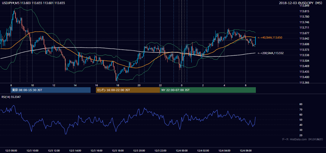Click hour marker 18 under price chart
Screen dimensions: 326x153
tap(118, 85)
